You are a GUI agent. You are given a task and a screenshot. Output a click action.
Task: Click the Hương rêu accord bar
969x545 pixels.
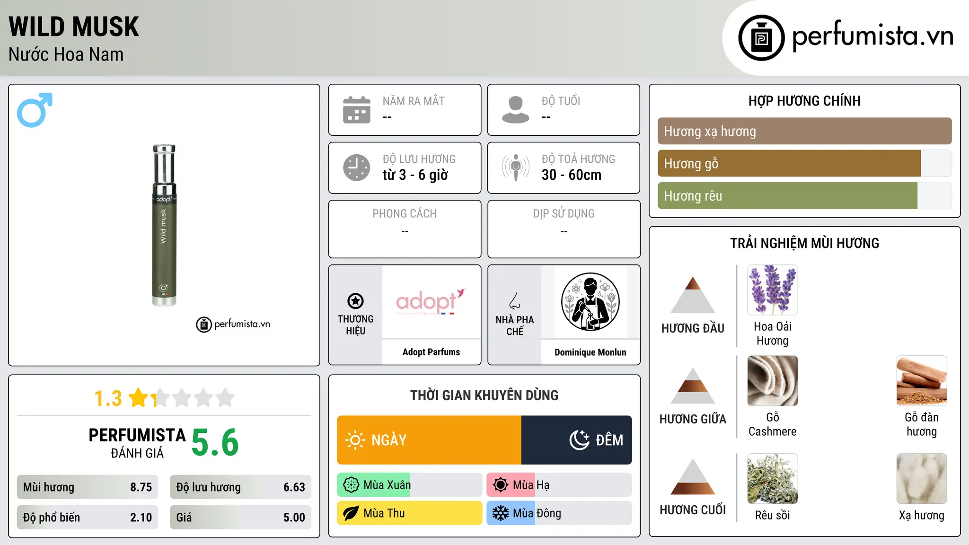(x=805, y=195)
